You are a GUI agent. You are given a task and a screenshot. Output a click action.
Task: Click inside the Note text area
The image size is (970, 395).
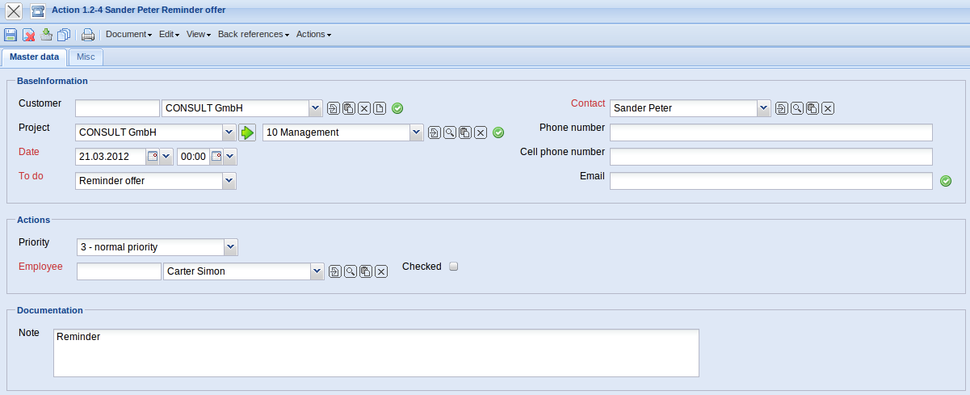(x=376, y=352)
